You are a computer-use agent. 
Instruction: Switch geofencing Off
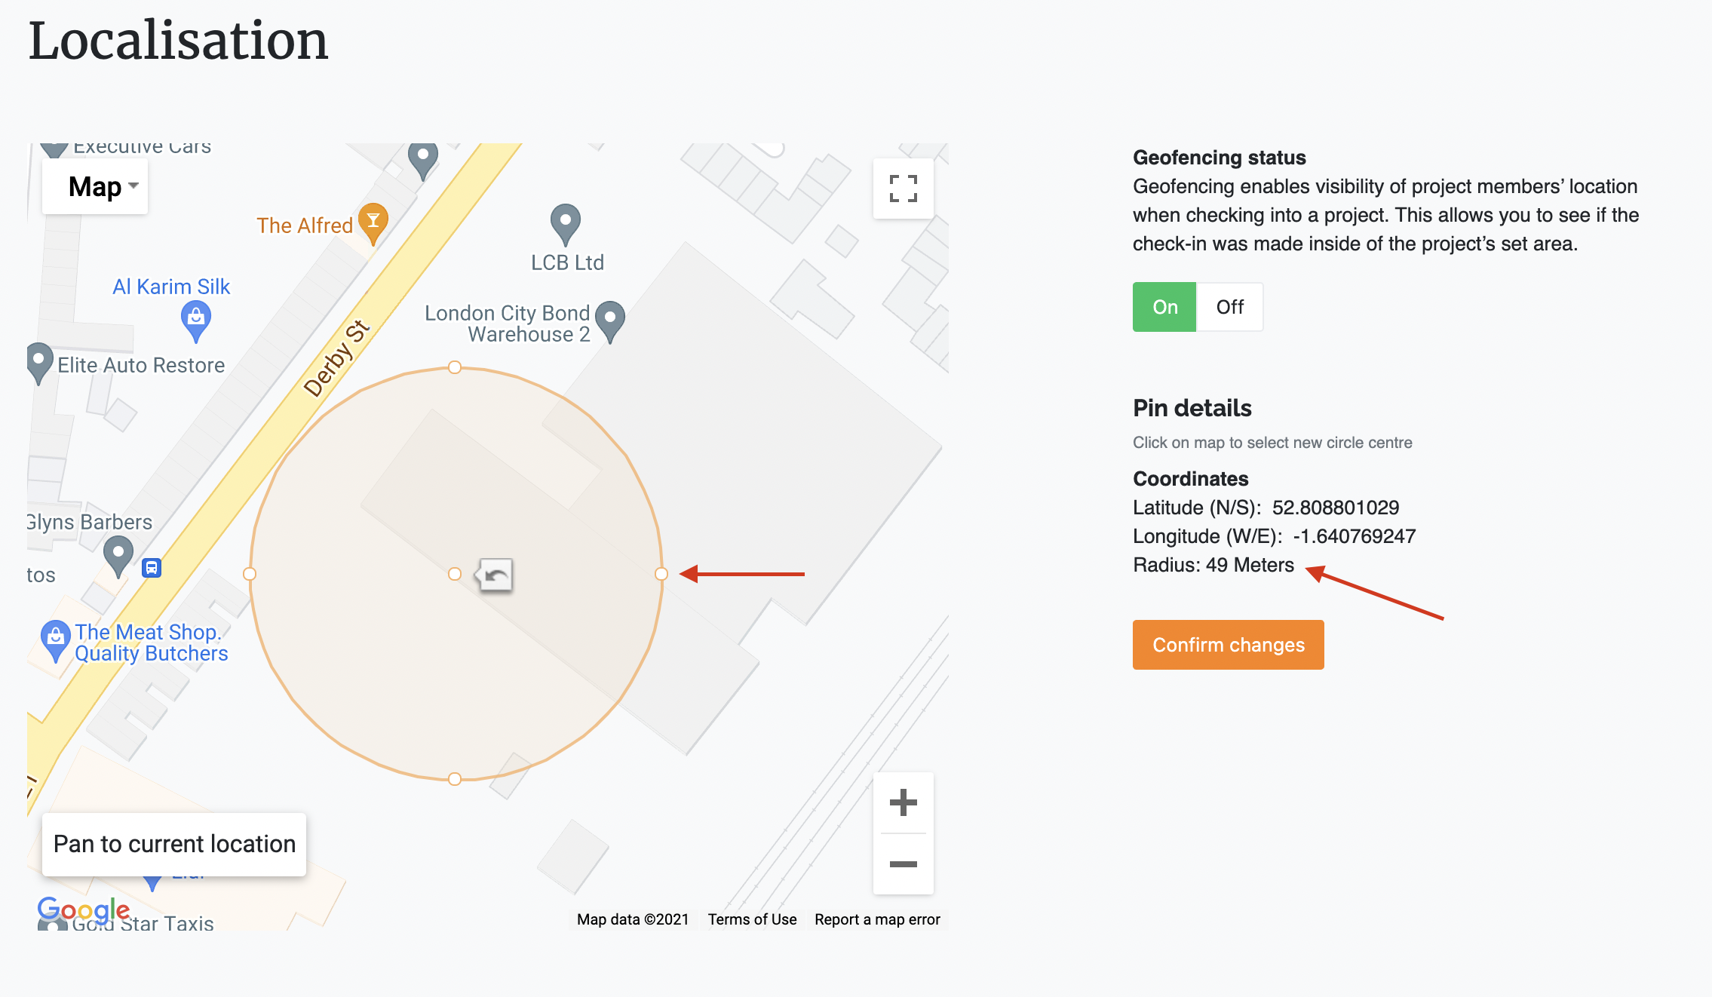click(1229, 307)
